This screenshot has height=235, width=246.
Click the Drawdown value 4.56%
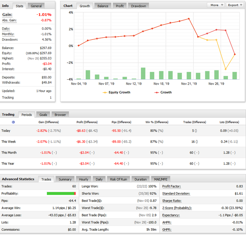(47, 39)
